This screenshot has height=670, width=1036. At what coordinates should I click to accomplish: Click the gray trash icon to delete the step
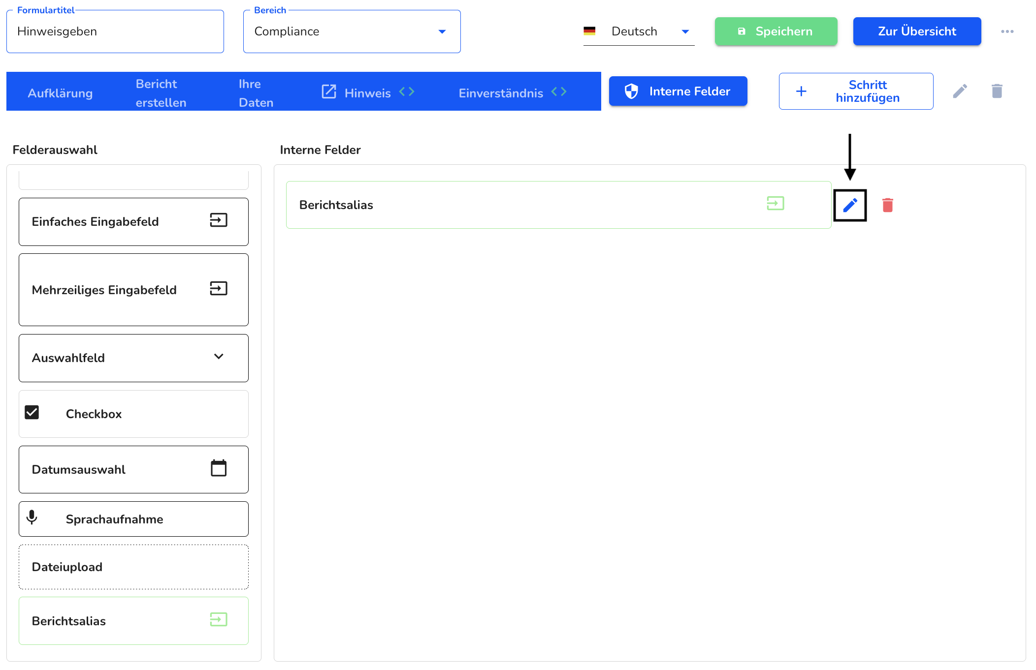(x=997, y=91)
